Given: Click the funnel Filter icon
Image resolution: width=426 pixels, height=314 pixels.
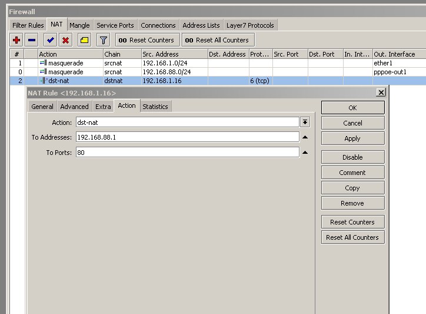Looking at the screenshot, I should 103,40.
